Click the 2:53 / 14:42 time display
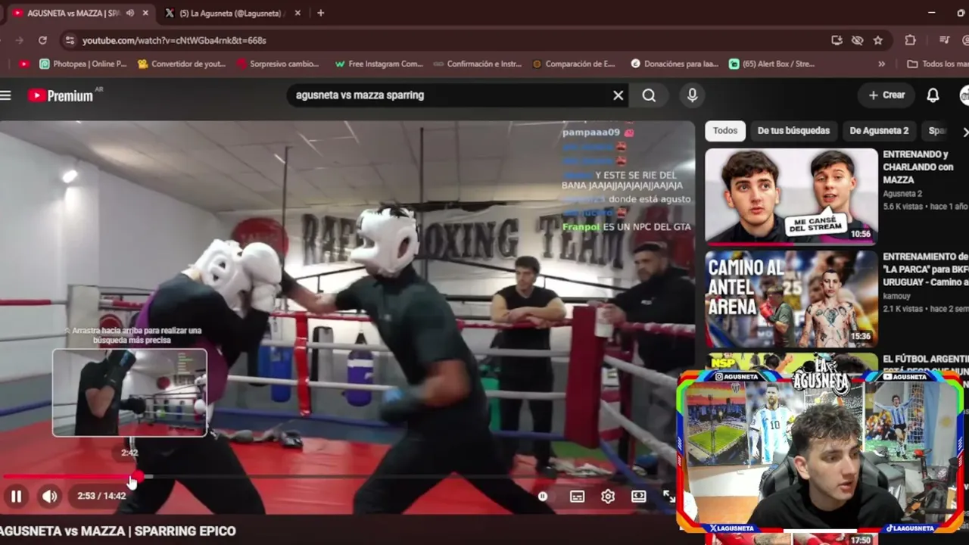Image resolution: width=969 pixels, height=545 pixels. (101, 497)
